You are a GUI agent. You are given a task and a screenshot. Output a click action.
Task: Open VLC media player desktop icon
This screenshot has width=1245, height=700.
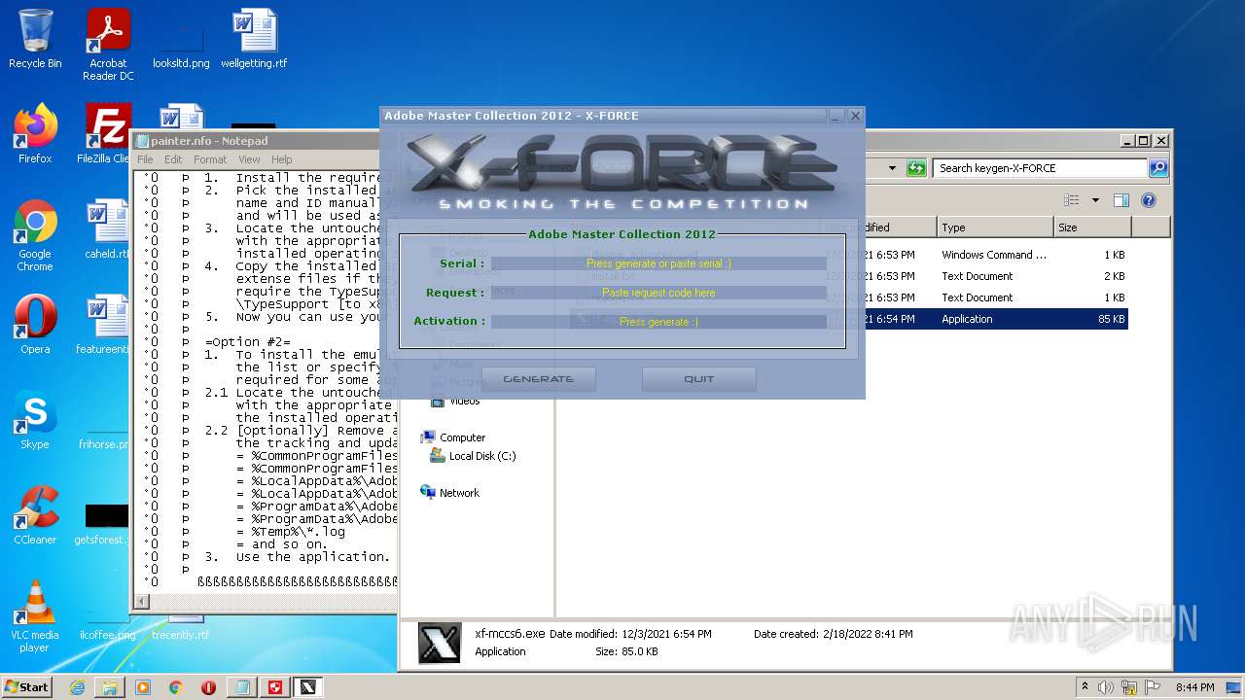(35, 616)
